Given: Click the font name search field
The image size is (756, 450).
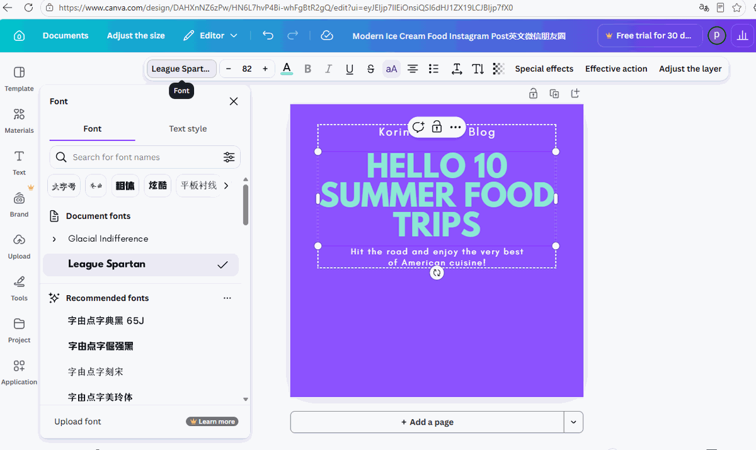Looking at the screenshot, I should (x=145, y=157).
